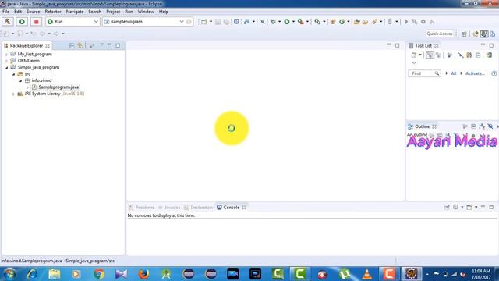This screenshot has width=499, height=281.
Task: Click the Debug bug icon in the main toolbar
Action: [x=273, y=22]
